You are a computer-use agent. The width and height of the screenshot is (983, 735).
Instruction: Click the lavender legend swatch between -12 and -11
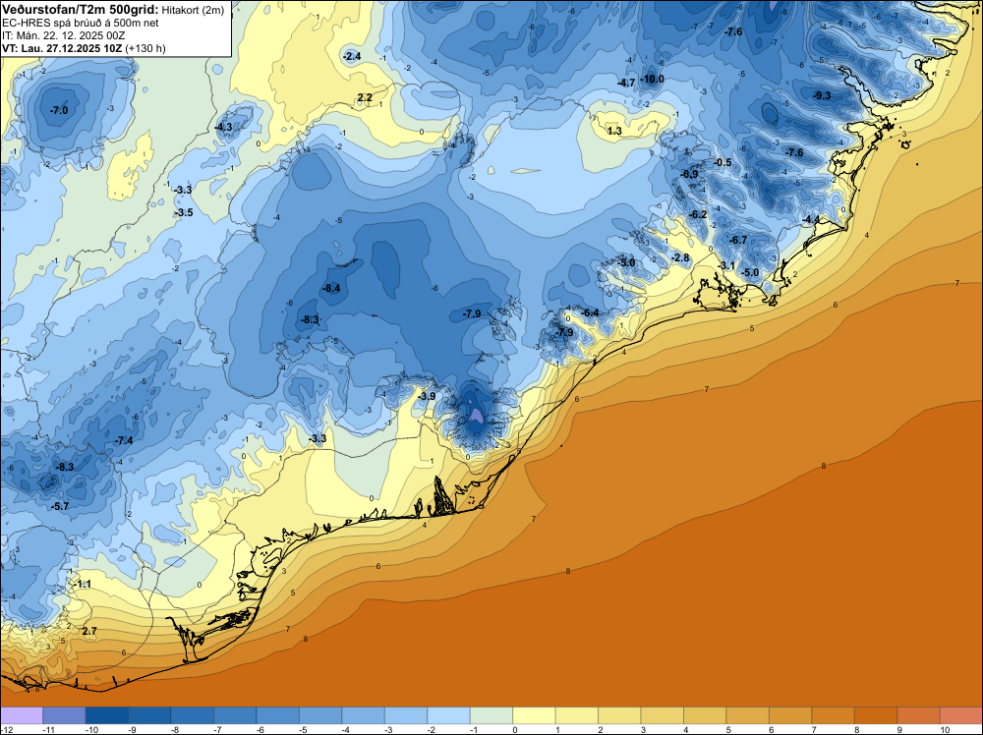click(22, 715)
